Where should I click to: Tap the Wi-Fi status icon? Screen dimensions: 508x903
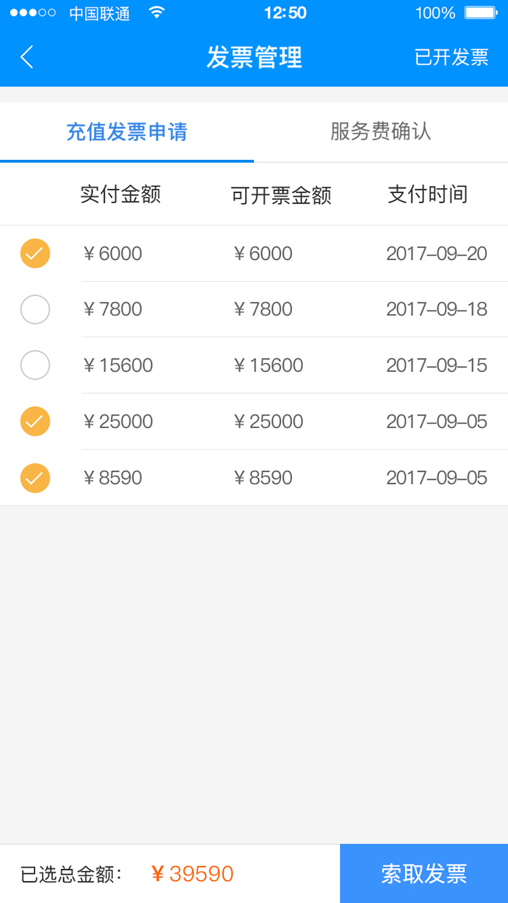[156, 13]
